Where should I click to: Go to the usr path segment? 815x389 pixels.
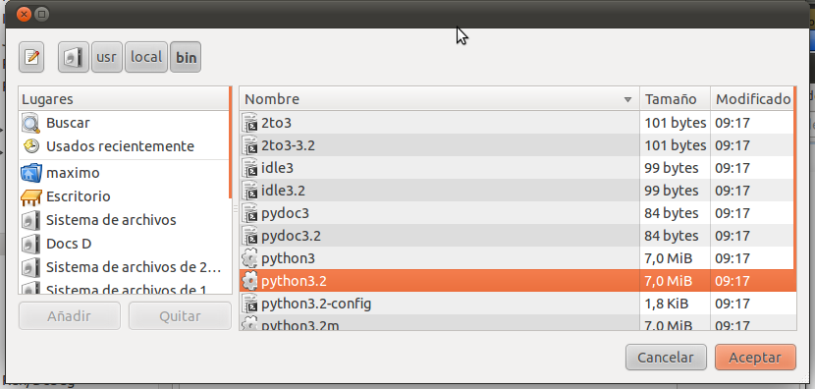point(107,57)
